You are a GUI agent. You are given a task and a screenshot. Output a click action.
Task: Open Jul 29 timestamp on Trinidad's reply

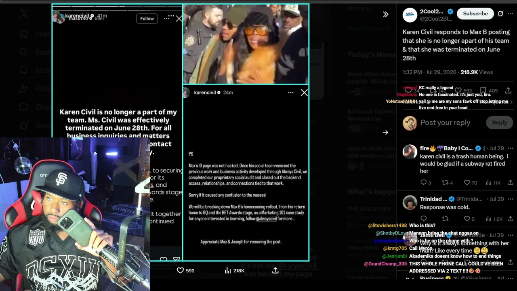tap(496, 199)
